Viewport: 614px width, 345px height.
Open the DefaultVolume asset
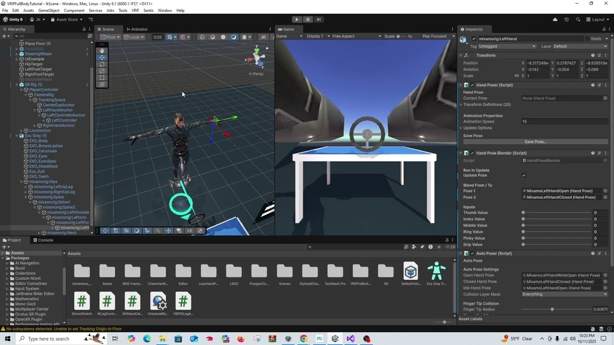click(411, 274)
